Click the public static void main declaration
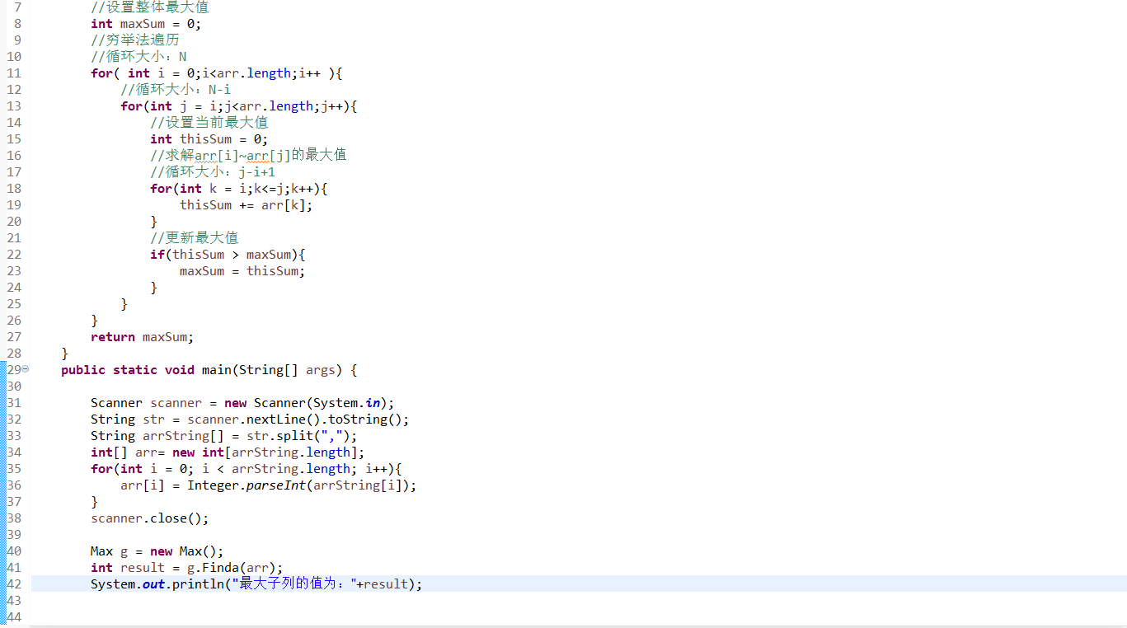The image size is (1127, 628). click(x=209, y=370)
